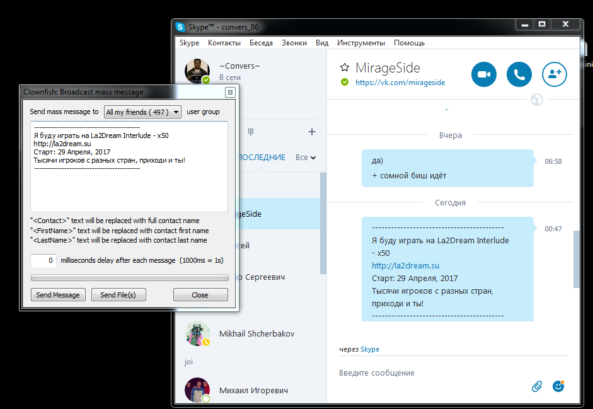593x409 pixels.
Task: Attach a file using the paperclip icon
Action: click(537, 386)
